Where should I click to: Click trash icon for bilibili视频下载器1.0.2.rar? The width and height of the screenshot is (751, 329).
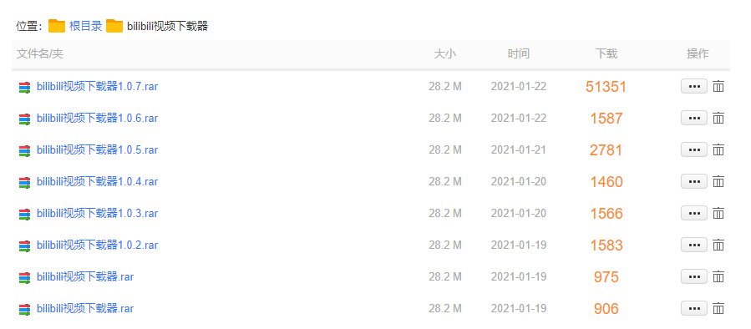pos(718,245)
